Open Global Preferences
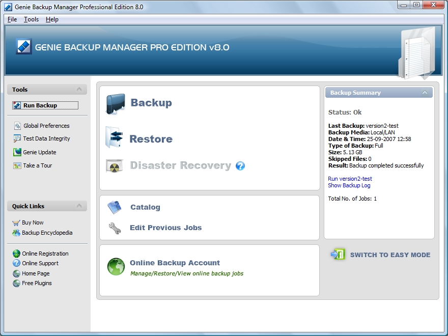This screenshot has height=336, width=448. pos(46,126)
